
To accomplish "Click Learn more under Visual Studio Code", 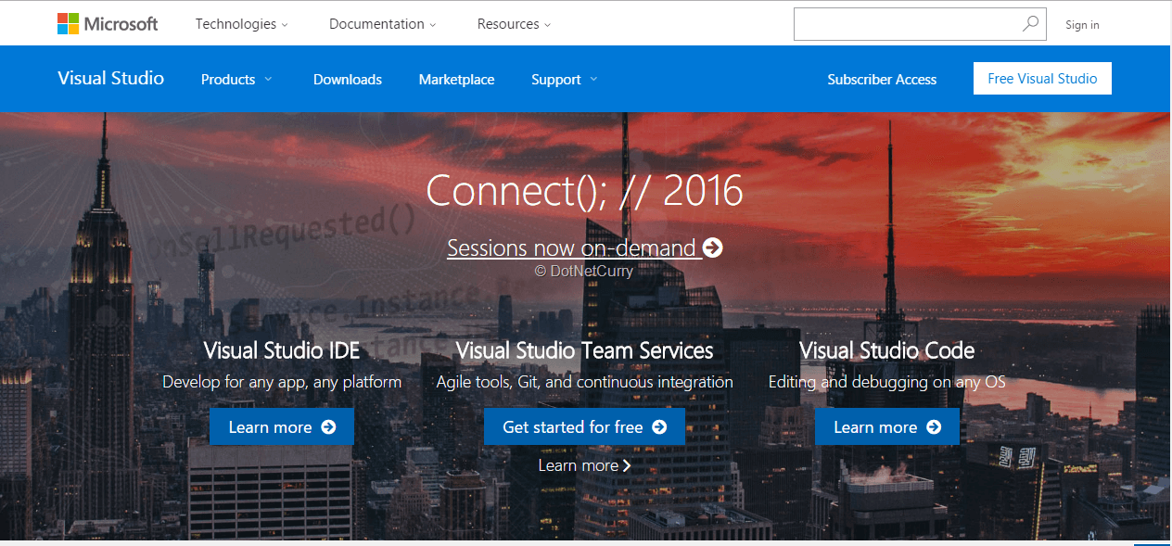I will 887,426.
